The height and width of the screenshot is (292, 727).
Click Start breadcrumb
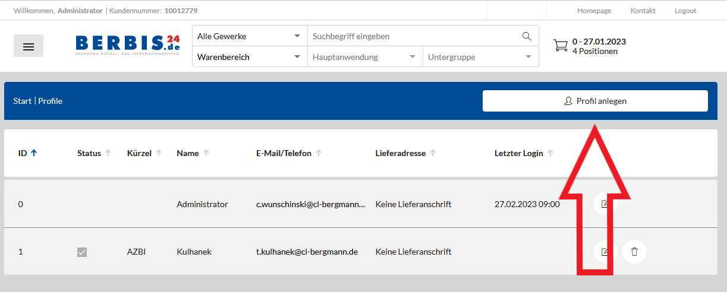point(23,101)
